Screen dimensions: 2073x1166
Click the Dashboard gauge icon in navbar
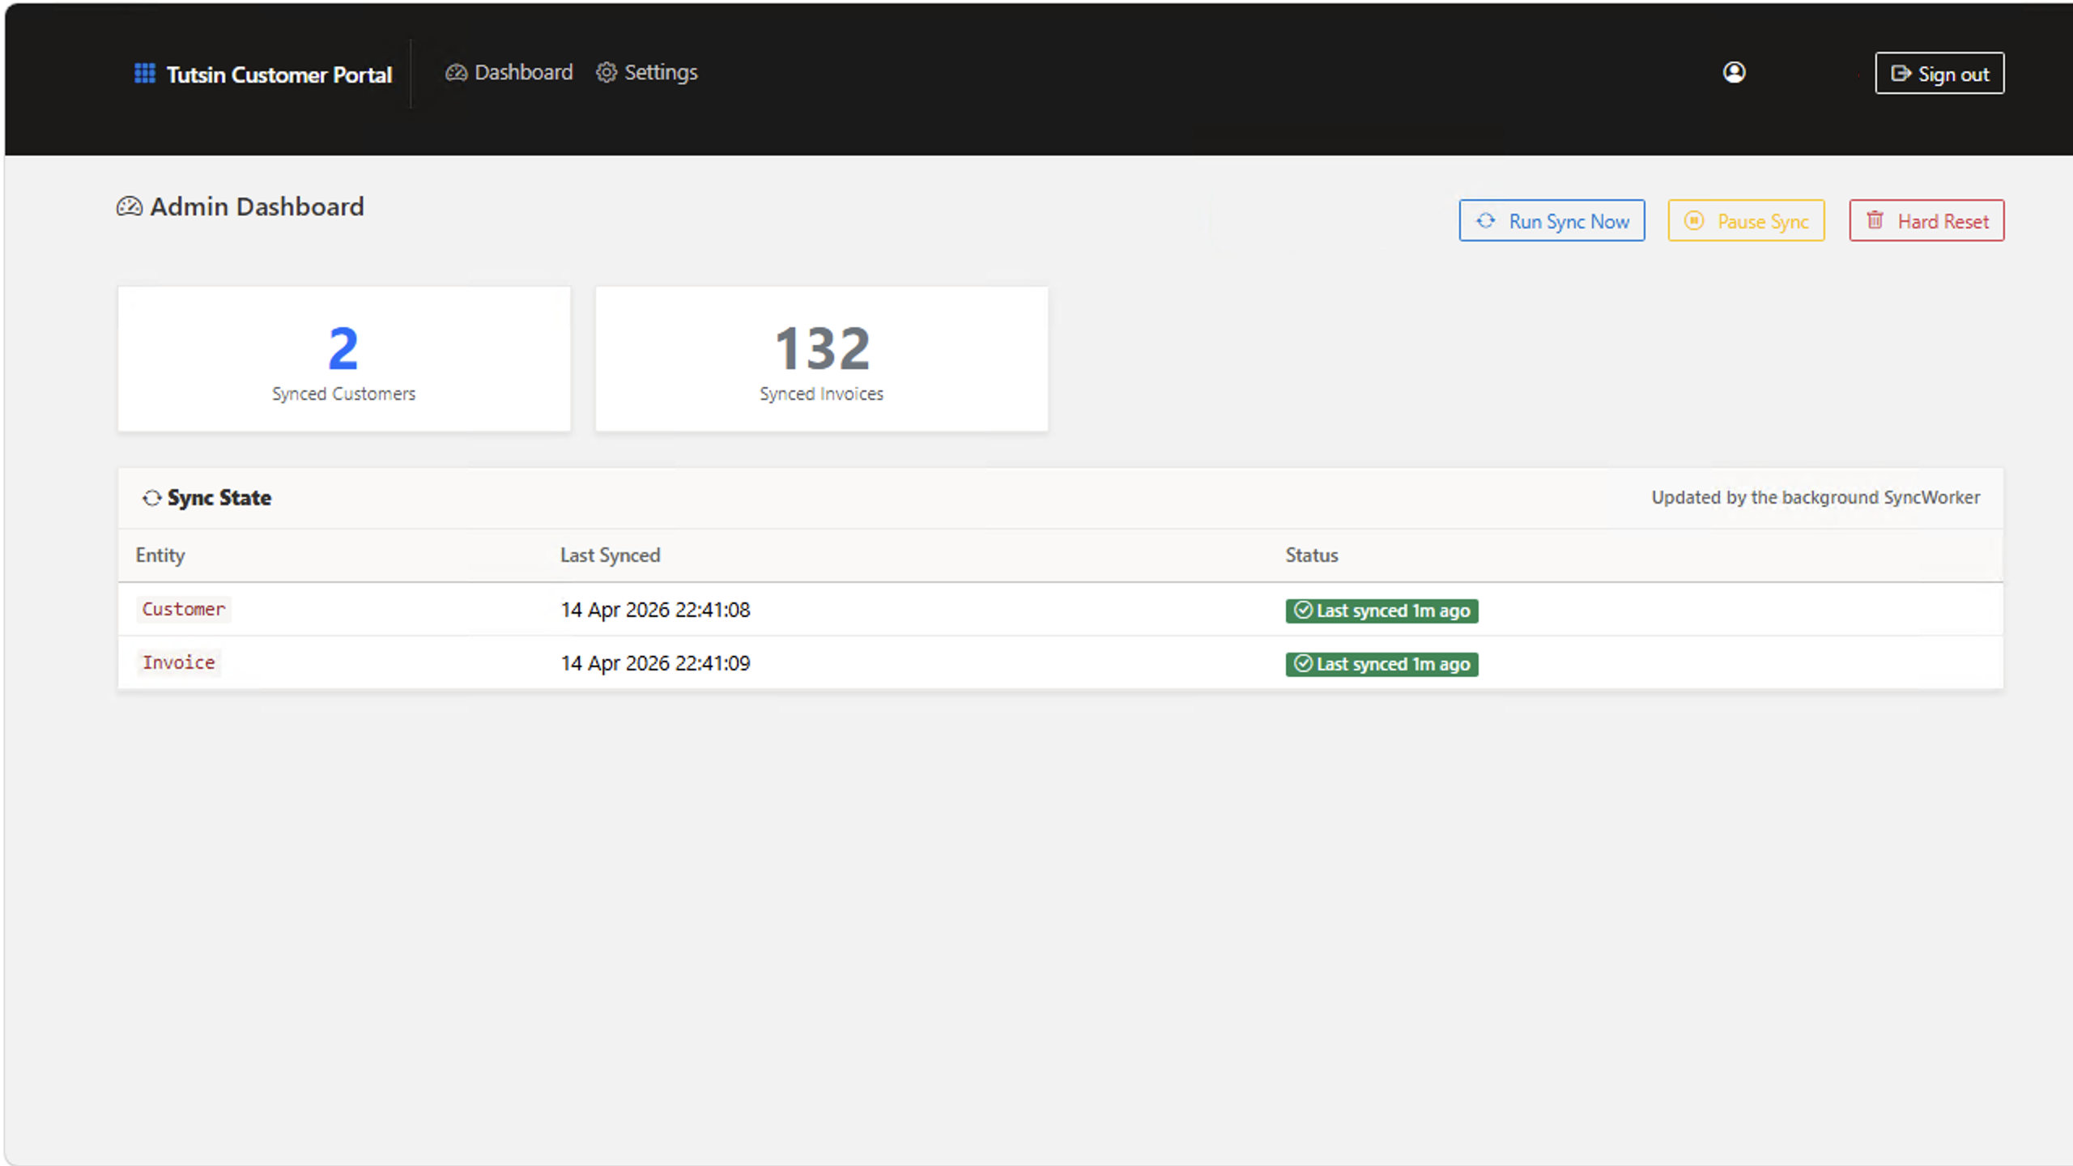456,73
